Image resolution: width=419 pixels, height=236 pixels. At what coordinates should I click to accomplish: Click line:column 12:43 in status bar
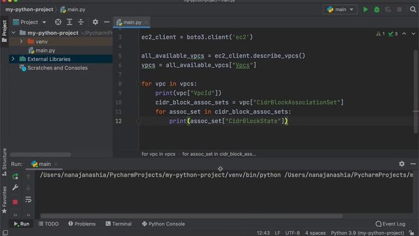coord(263,233)
